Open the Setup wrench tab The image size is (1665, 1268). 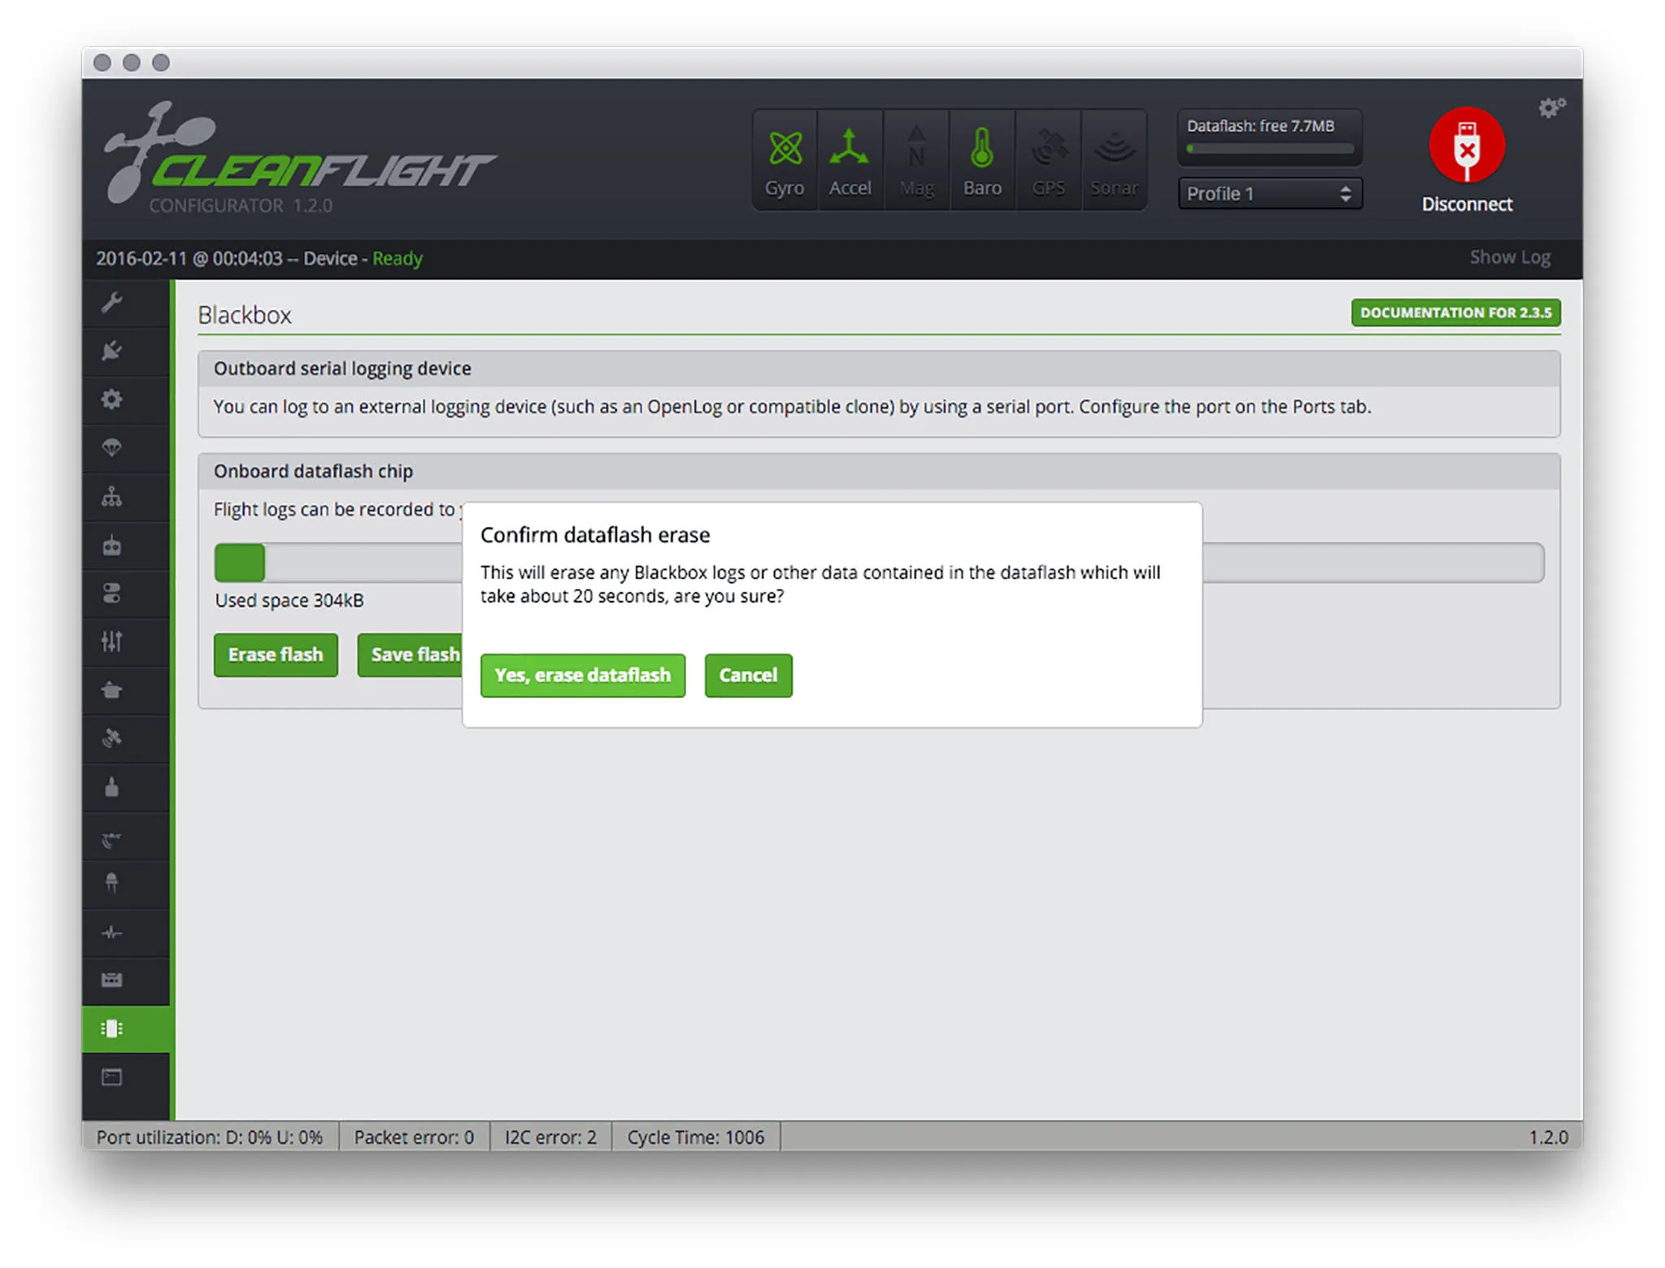[112, 303]
